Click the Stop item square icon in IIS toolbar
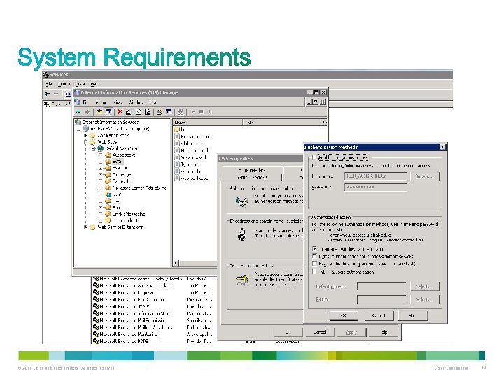 (x=202, y=112)
